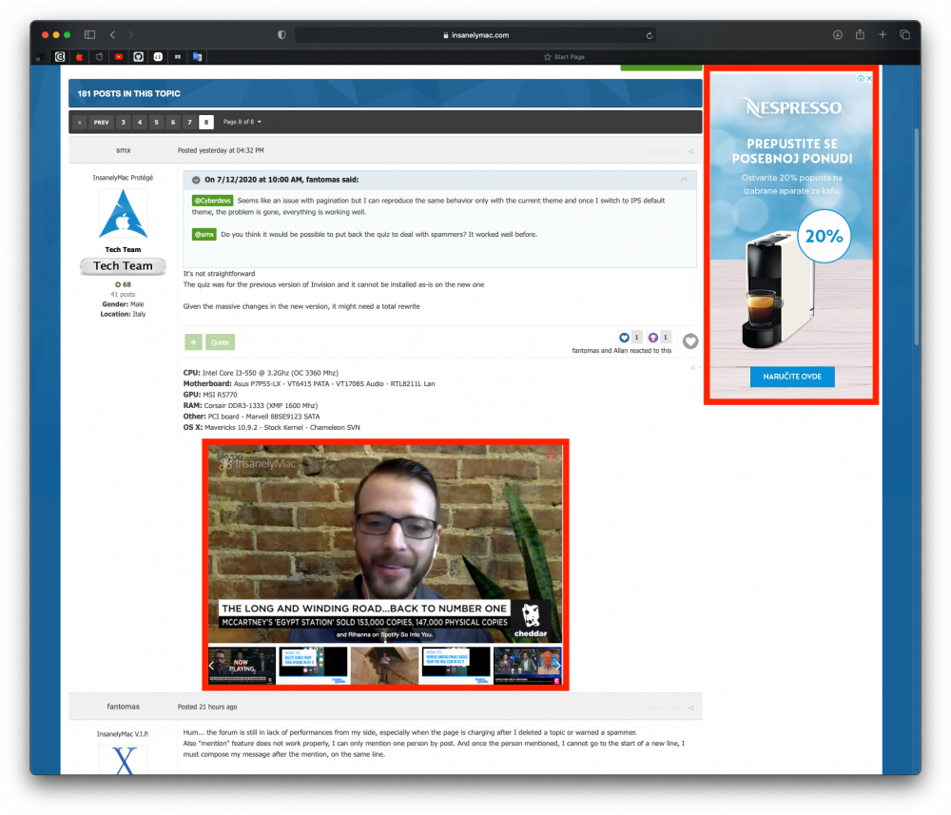The height and width of the screenshot is (815, 951).
Task: Open the red apple favorite bookmark
Action: [80, 57]
